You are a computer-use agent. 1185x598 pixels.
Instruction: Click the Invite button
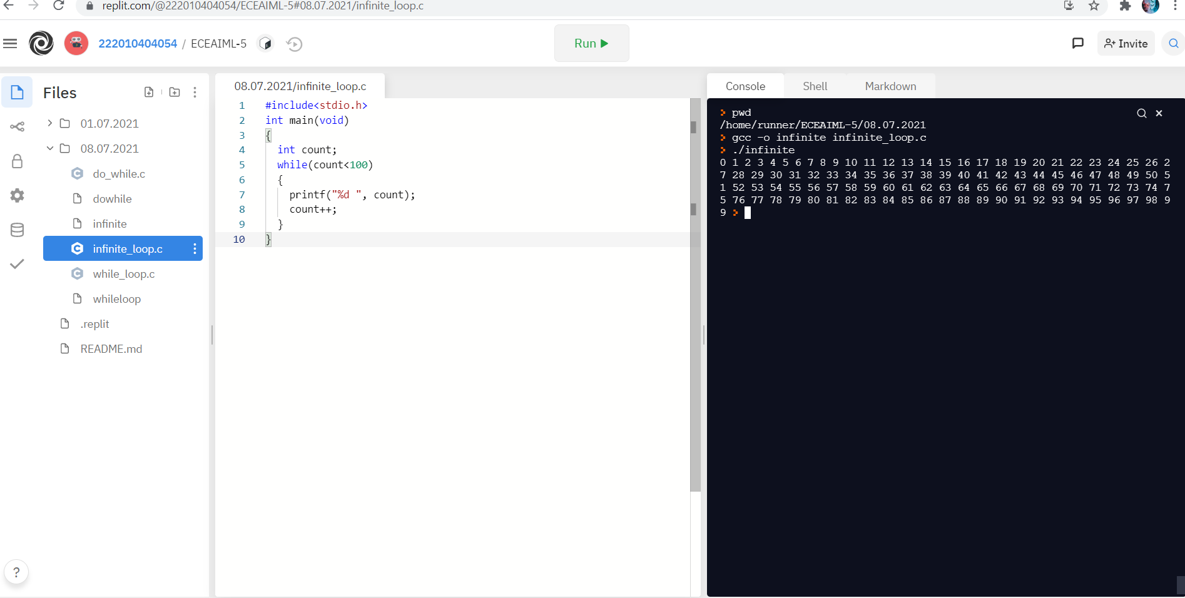pyautogui.click(x=1126, y=43)
